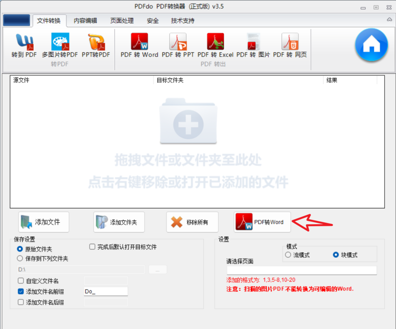Maximize the PDFdo window
The width and height of the screenshot is (396, 329).
376,7
